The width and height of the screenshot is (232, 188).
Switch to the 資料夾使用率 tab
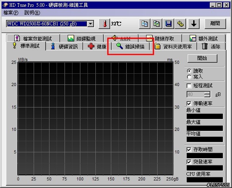[173, 46]
